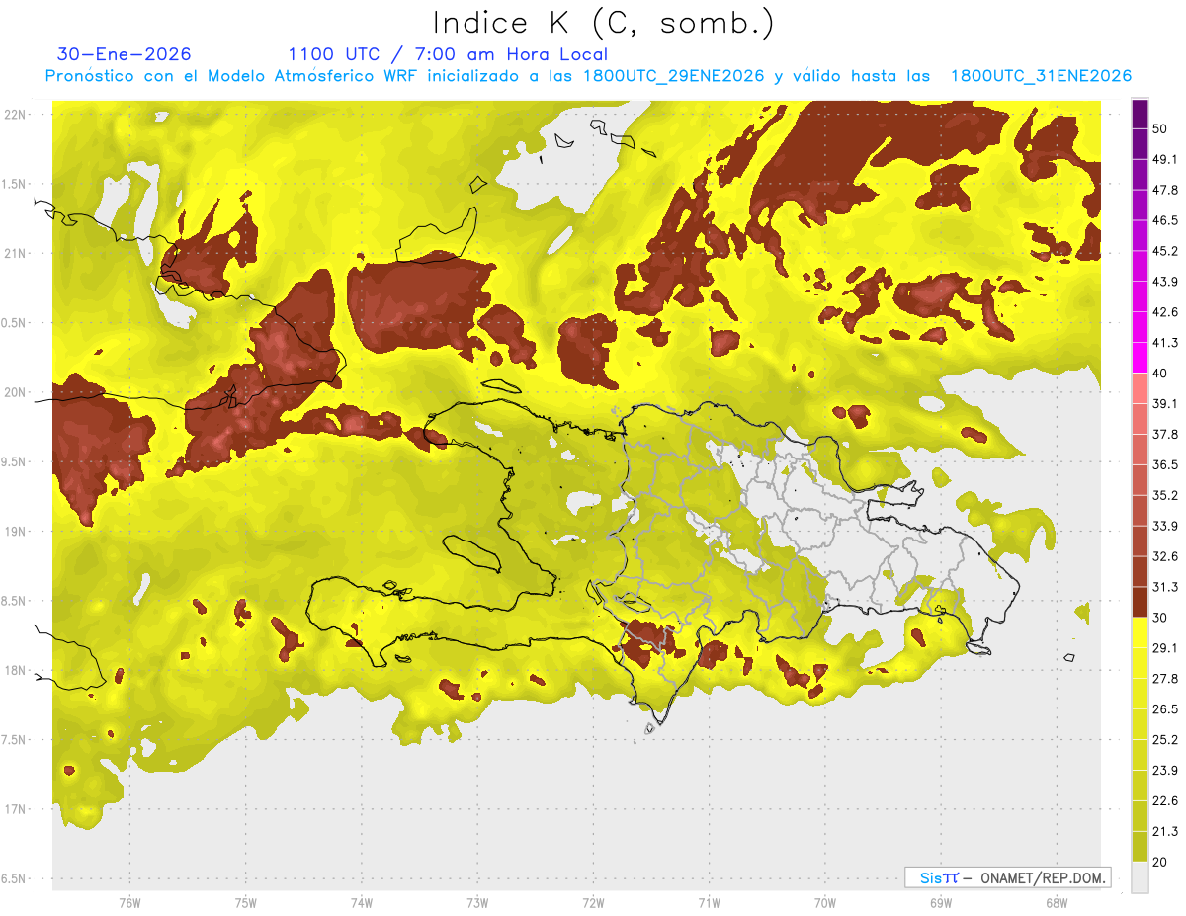Screen dimensions: 1186x916
Task: Select the '74W' longitude label
Action: coord(362,904)
